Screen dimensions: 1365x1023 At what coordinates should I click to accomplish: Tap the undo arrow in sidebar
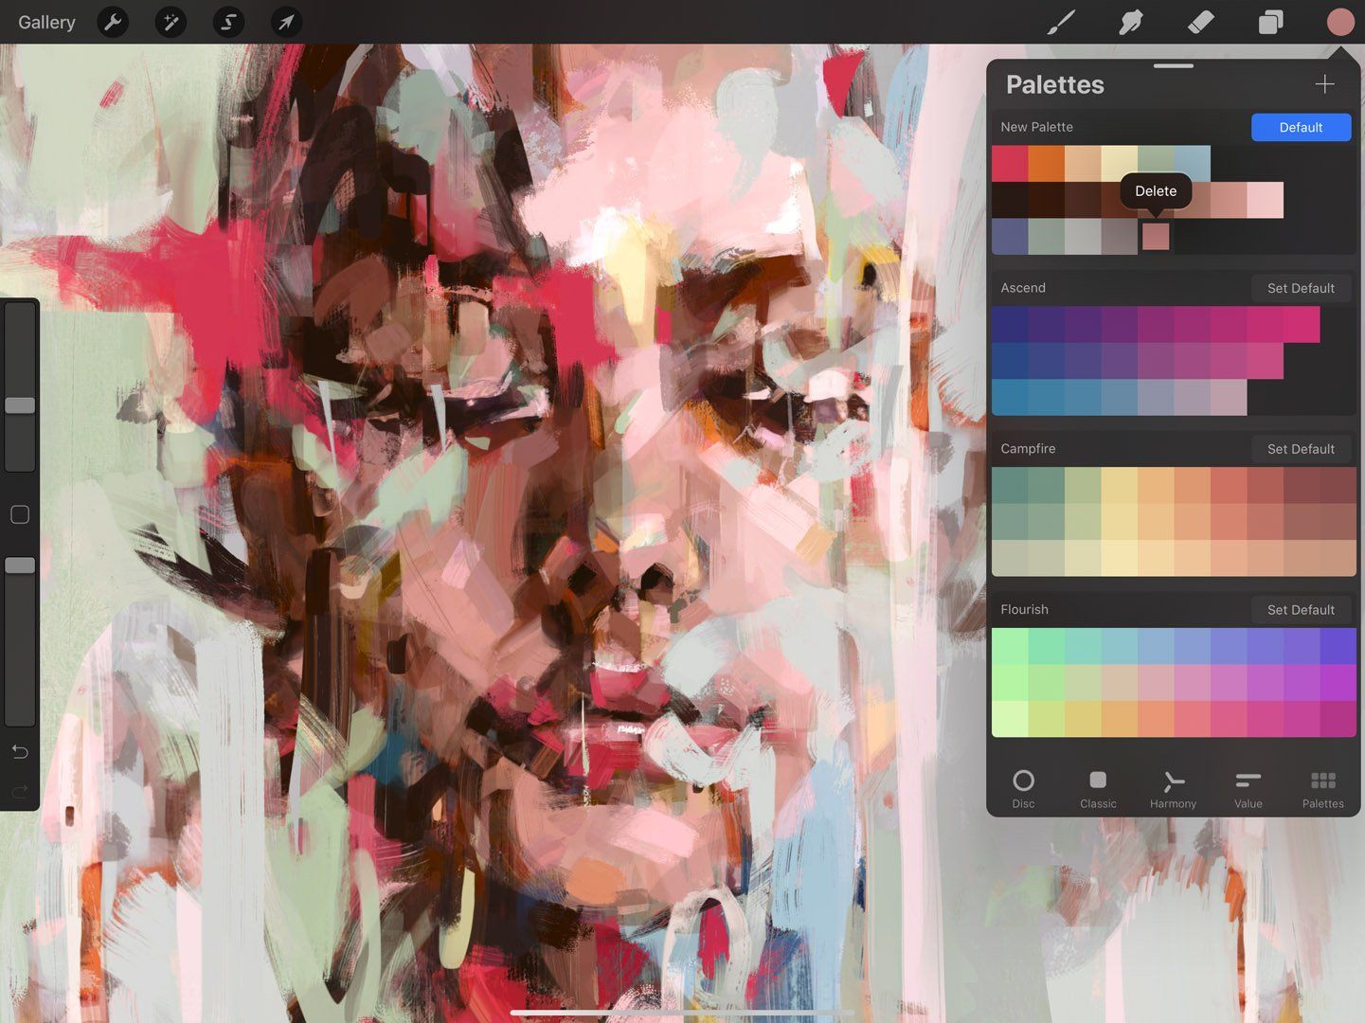point(19,751)
